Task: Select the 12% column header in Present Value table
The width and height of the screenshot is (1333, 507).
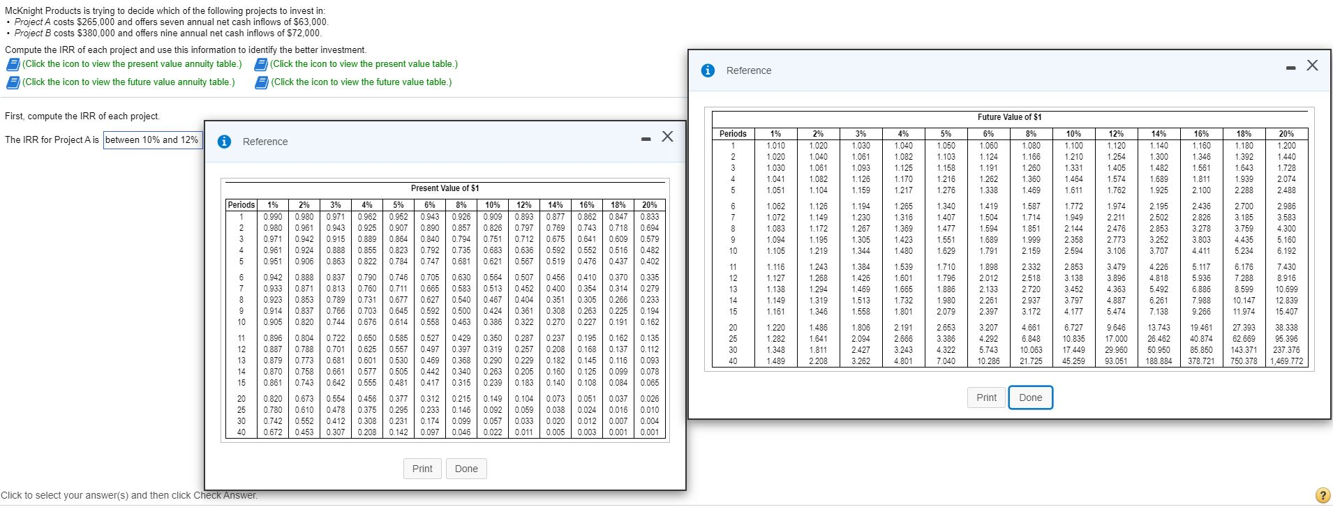Action: (x=524, y=205)
